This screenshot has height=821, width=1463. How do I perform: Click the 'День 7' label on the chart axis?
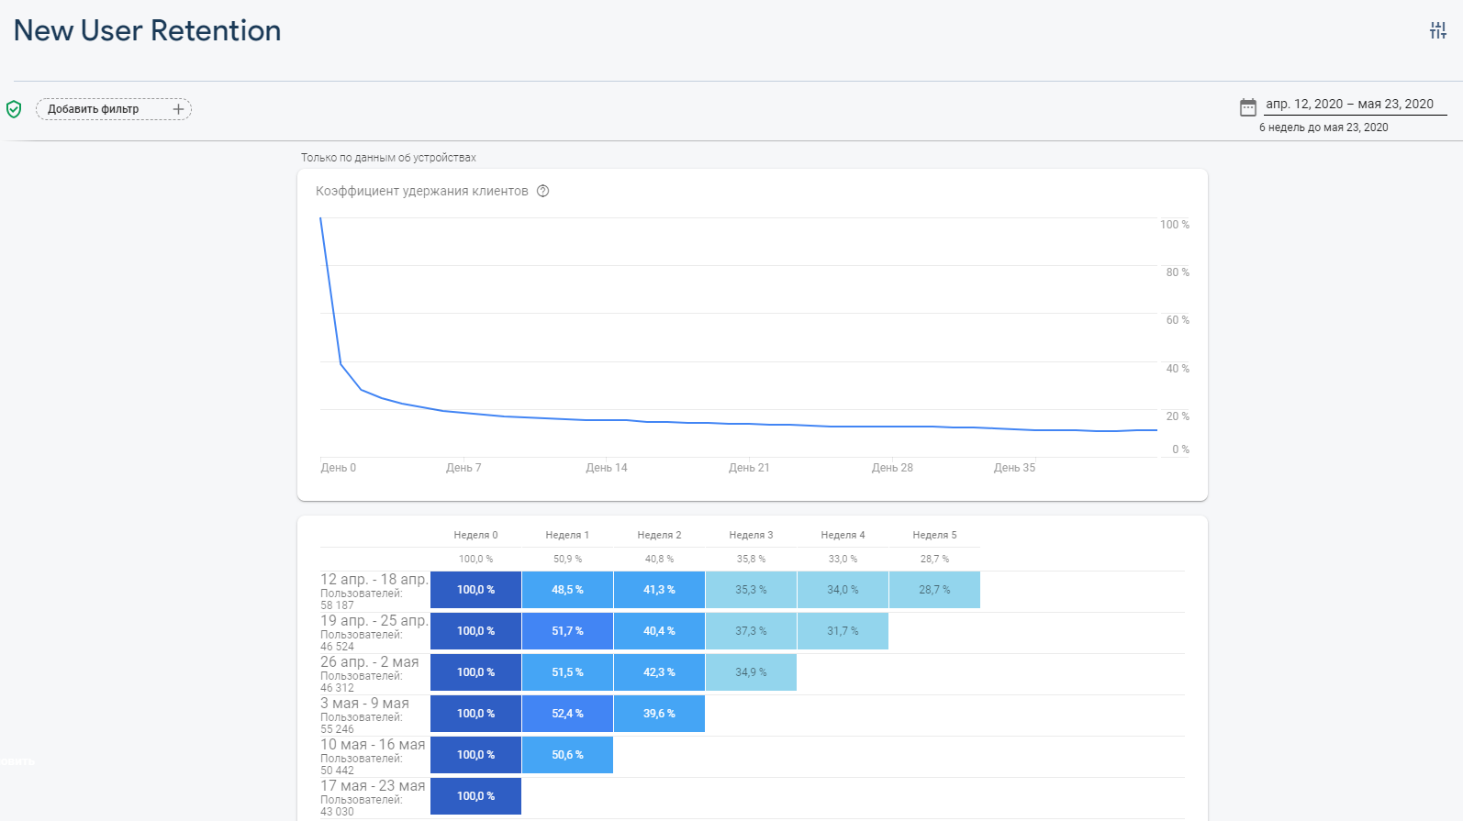[x=463, y=468]
